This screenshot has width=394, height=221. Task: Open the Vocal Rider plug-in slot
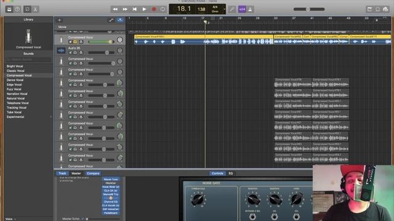coord(111,187)
